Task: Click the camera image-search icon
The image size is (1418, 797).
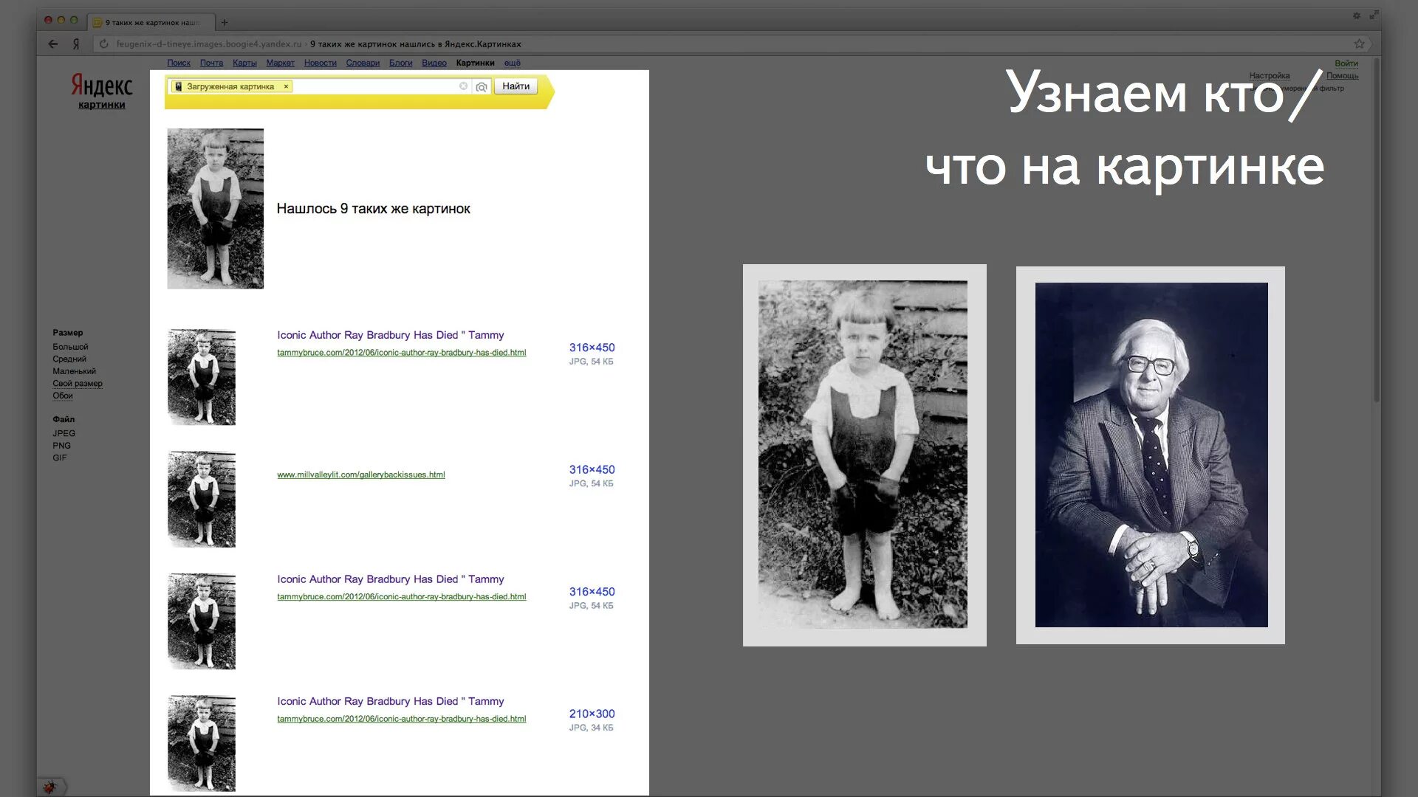Action: point(482,87)
